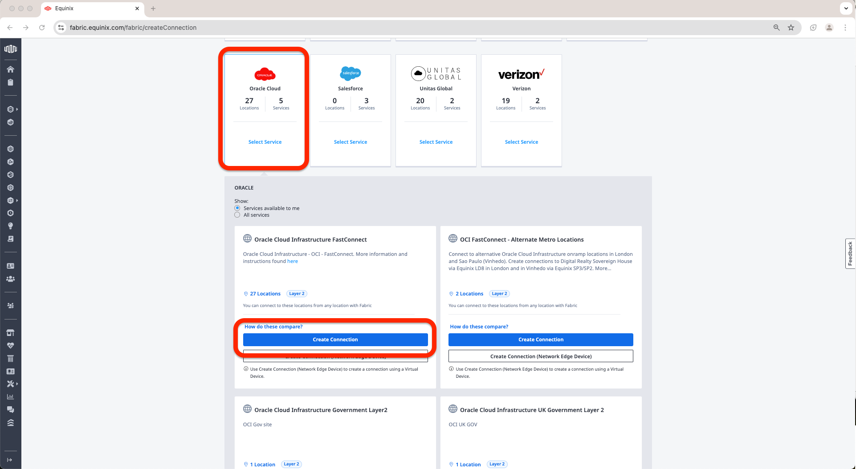Click Select Service under Oracle Cloud

coord(265,142)
